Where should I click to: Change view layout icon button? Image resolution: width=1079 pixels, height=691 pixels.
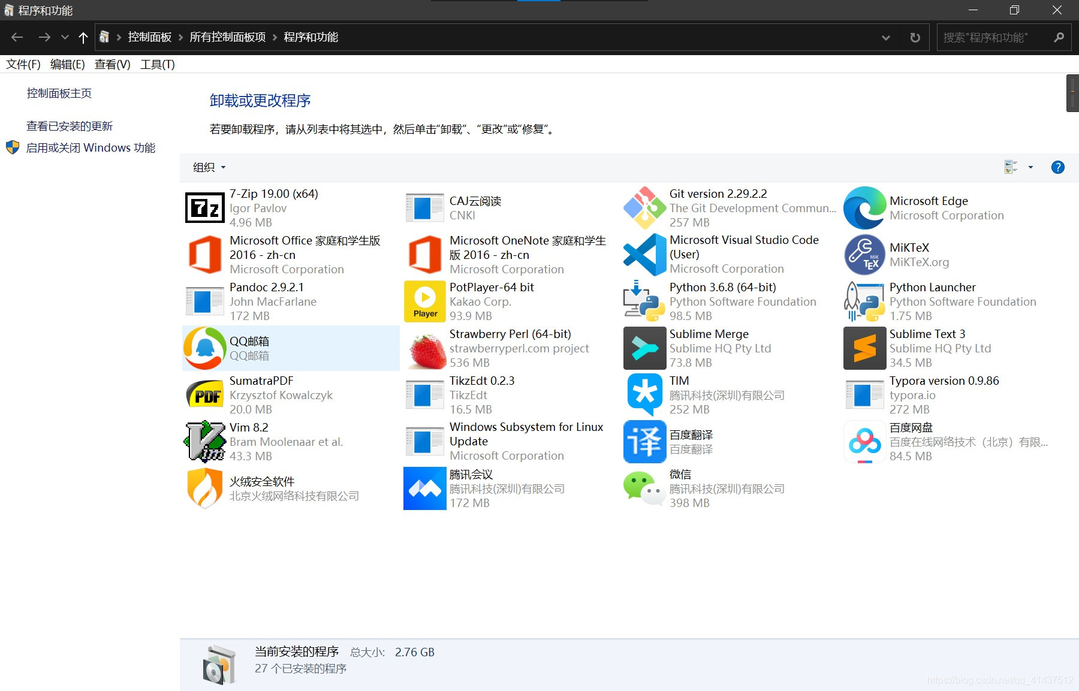pyautogui.click(x=1011, y=167)
